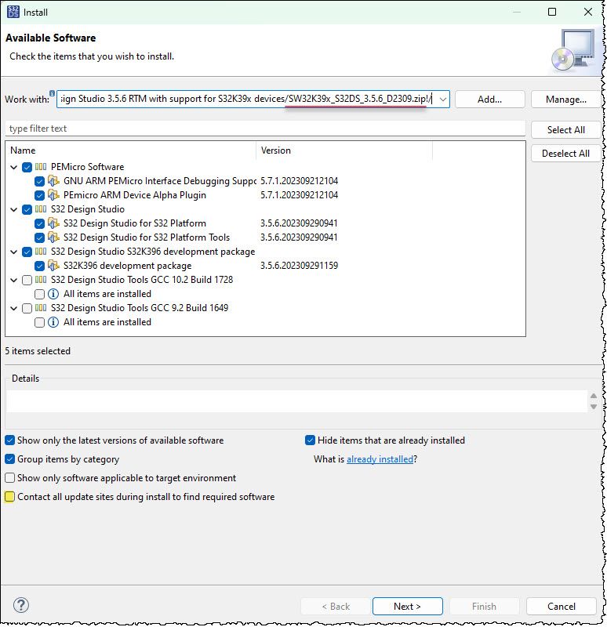Click the Details text area
This screenshot has width=607, height=627.
pos(296,401)
